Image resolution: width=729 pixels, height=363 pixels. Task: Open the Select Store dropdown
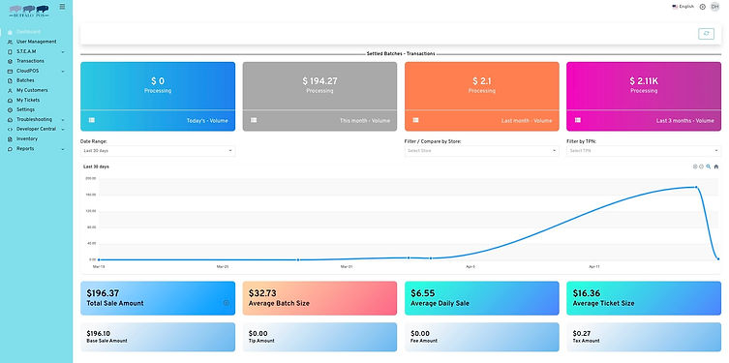[x=482, y=151]
